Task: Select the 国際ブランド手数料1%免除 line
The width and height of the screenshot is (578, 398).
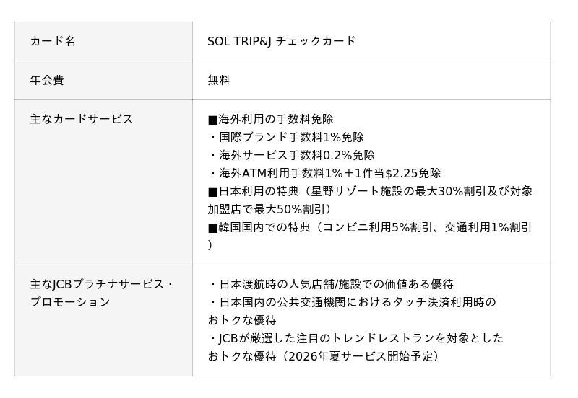Action: coord(289,137)
